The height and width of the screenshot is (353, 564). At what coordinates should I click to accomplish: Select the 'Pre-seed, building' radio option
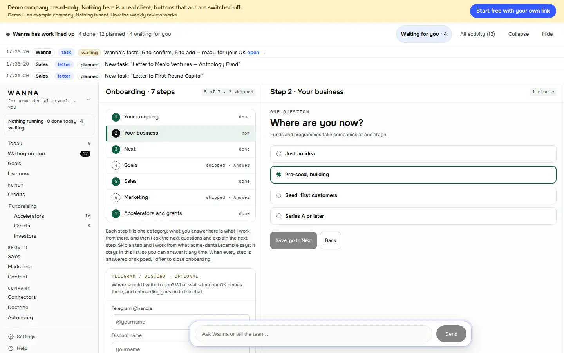[413, 175]
